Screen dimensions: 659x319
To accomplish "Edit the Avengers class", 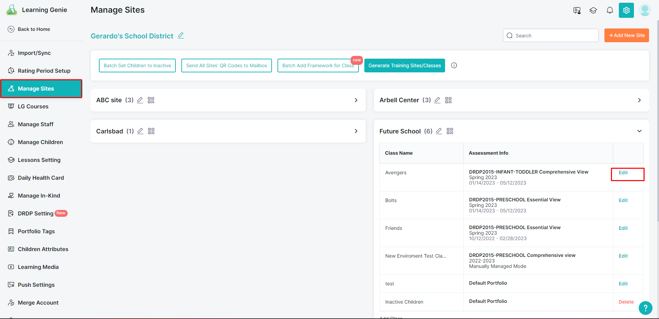I will (623, 173).
